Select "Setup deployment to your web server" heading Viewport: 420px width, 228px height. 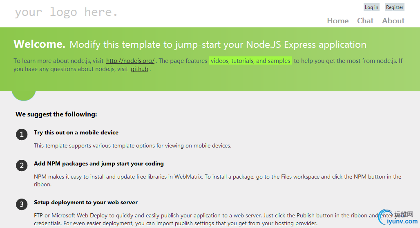[86, 202]
